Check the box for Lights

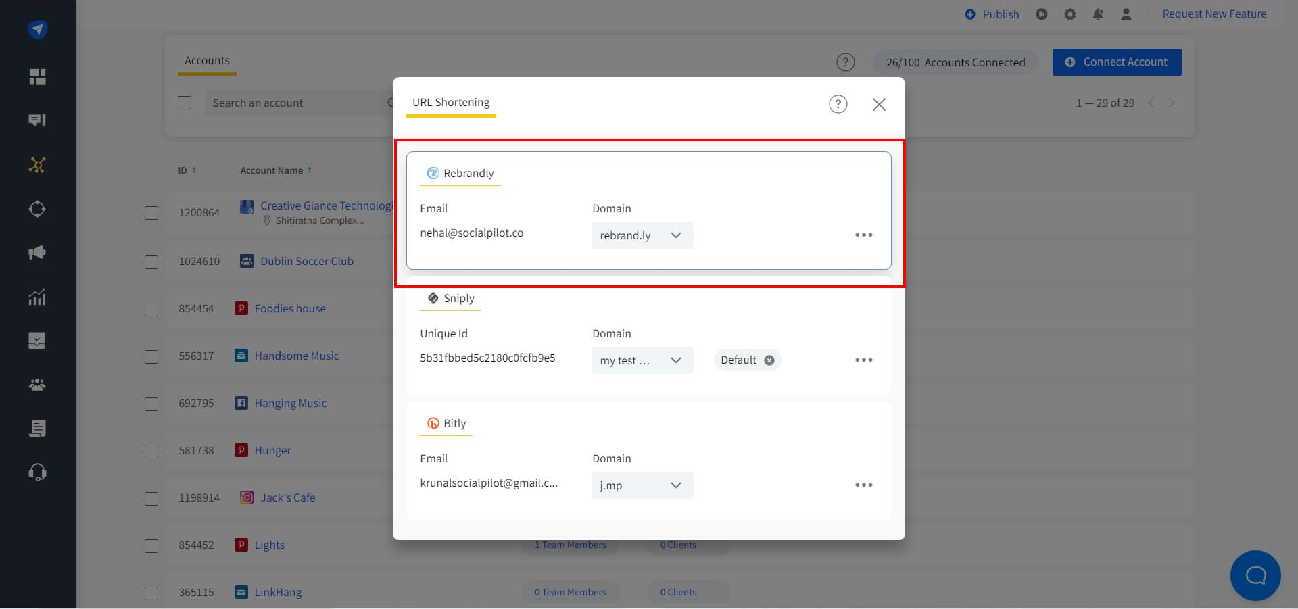tap(151, 545)
